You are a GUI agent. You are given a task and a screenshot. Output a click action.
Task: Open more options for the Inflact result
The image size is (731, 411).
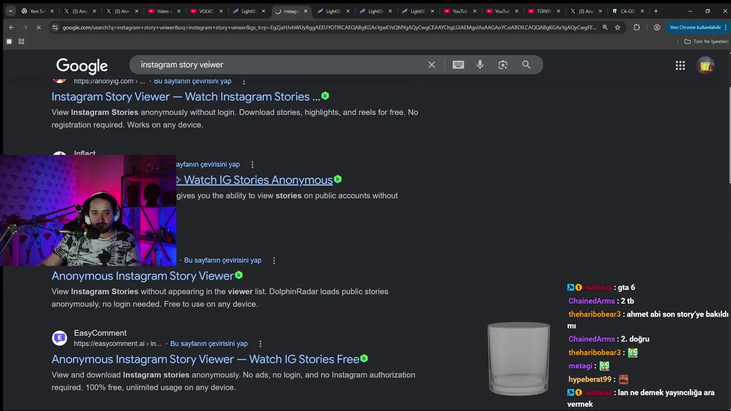(252, 164)
